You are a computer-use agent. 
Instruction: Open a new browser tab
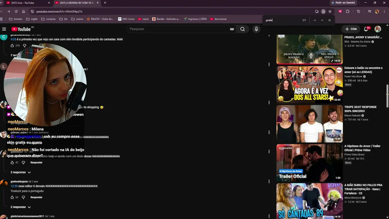pyautogui.click(x=105, y=3)
